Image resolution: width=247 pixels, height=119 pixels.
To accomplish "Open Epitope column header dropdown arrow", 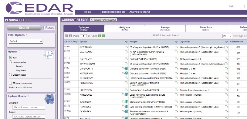I will 126,42.
